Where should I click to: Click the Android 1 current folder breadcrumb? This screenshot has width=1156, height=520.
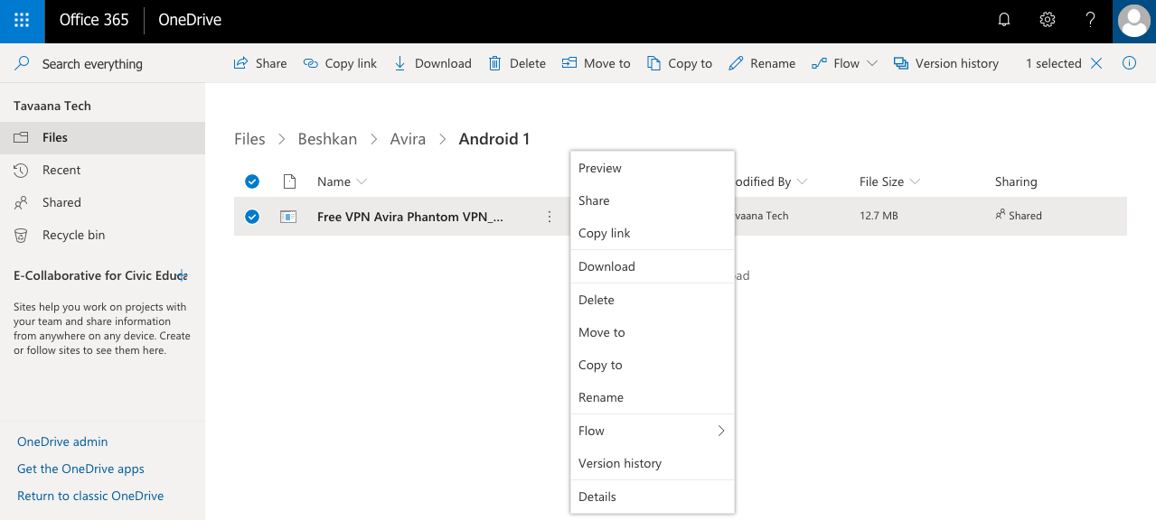click(494, 139)
